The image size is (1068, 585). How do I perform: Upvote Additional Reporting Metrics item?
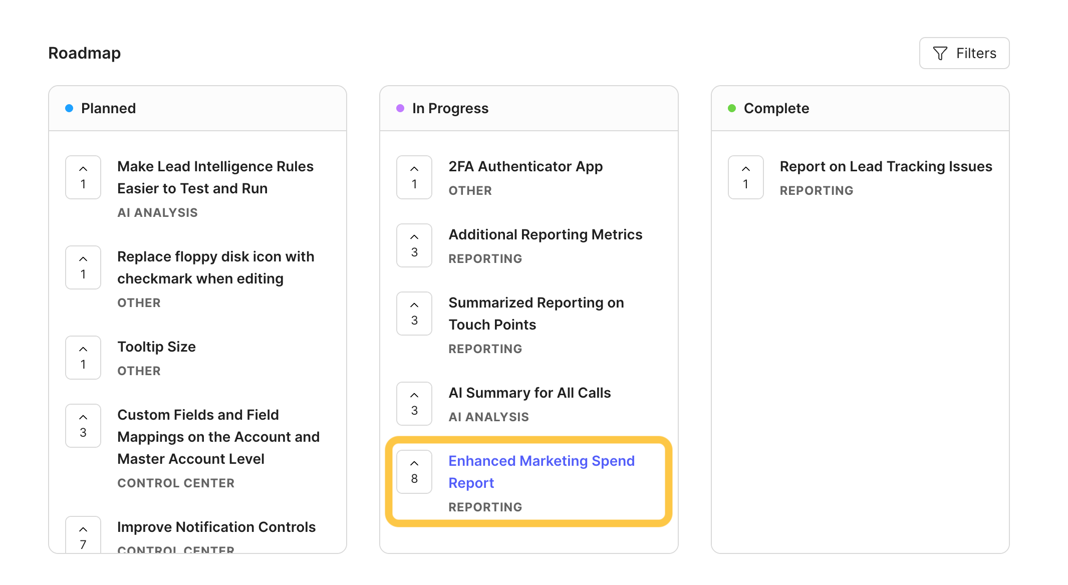[x=414, y=245]
